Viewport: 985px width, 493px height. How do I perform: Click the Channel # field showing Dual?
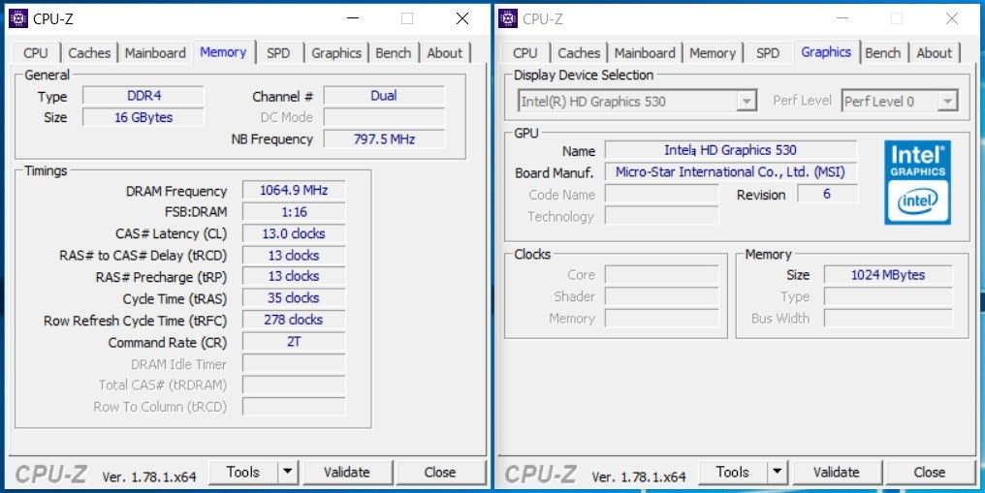coord(384,95)
